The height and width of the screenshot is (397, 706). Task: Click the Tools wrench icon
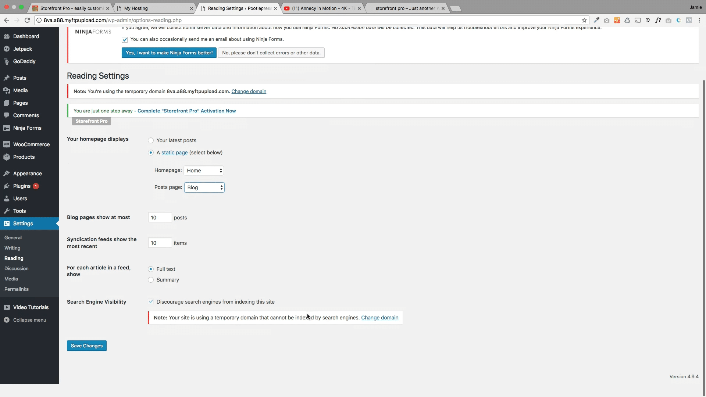(x=7, y=211)
